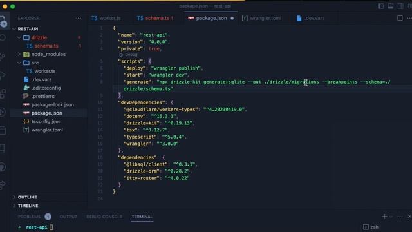This screenshot has height=232, width=412.
Task: Click the Debug codelens above scripts
Action: coord(129,55)
